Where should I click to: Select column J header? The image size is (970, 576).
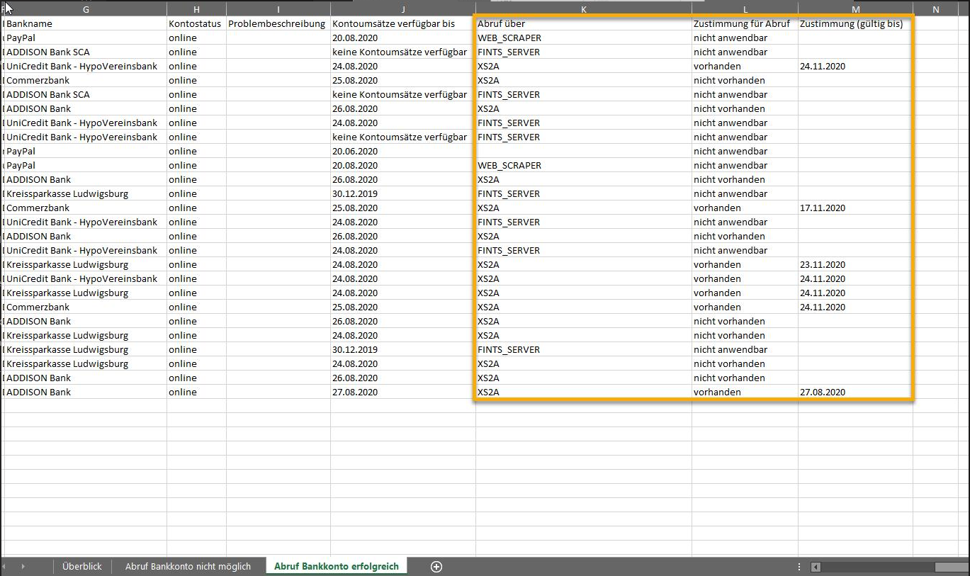click(403, 9)
